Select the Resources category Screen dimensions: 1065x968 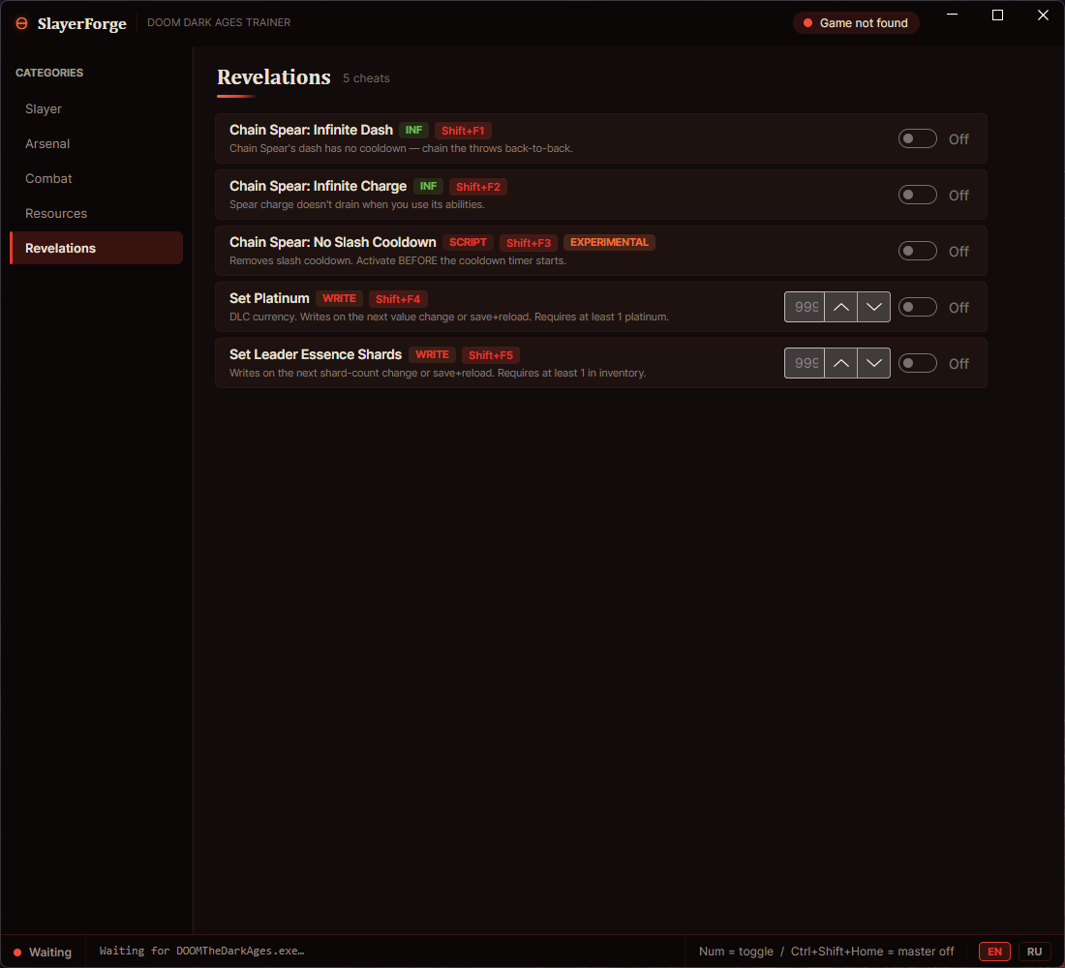pos(97,213)
